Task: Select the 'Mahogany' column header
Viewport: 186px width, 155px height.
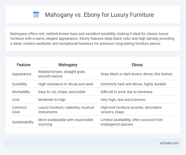Action: tap(68, 65)
